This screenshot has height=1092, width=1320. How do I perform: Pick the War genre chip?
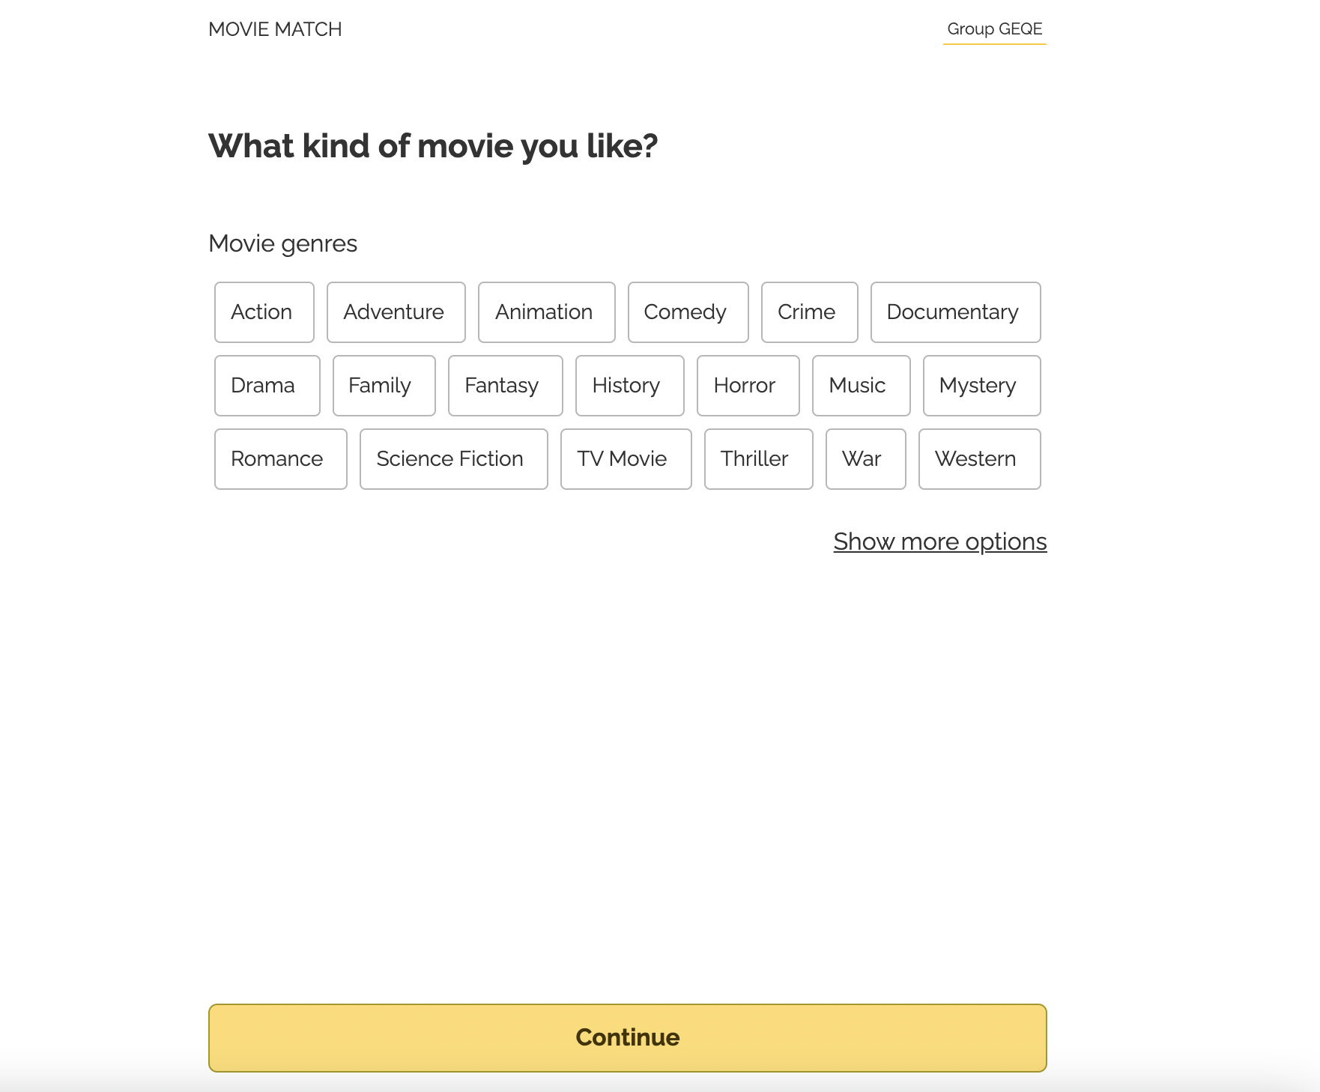[865, 459]
